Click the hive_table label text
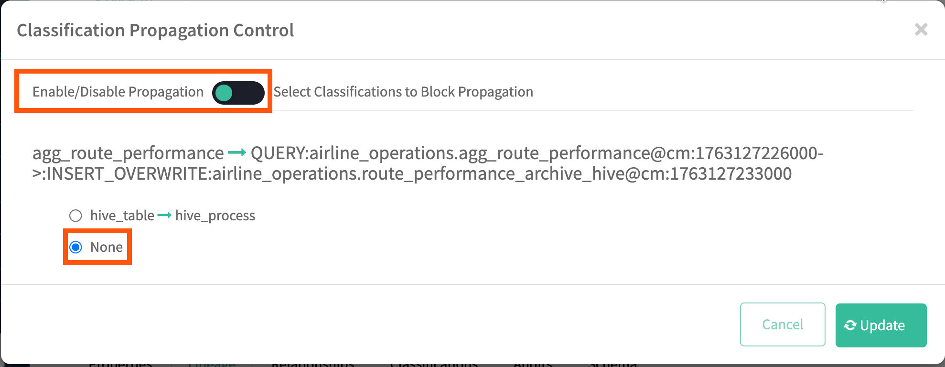Screen dimensions: 945x367 122,216
